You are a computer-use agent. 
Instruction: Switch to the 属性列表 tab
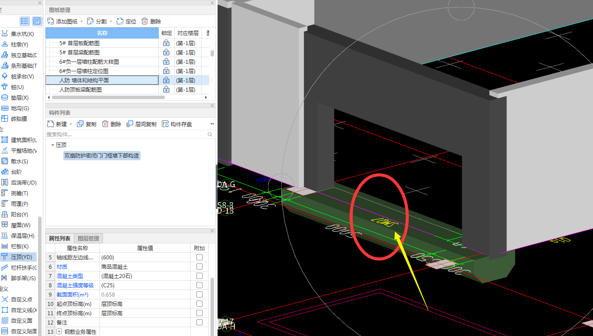(x=59, y=238)
